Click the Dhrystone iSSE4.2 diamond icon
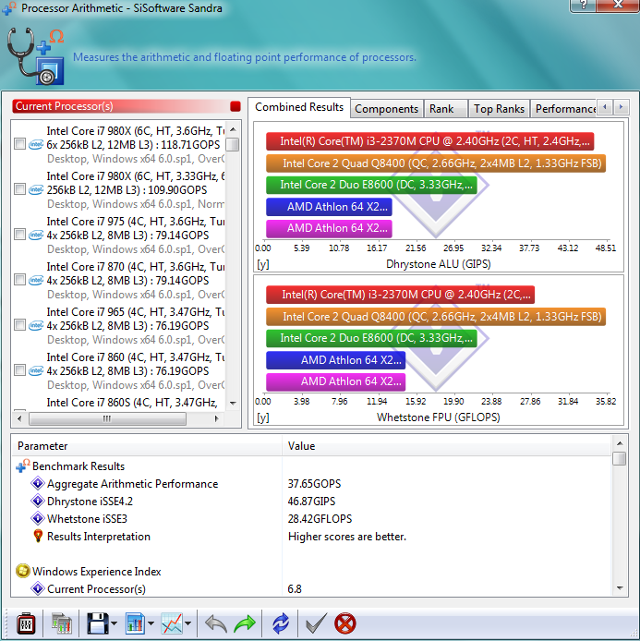640x641 pixels. pos(38,501)
